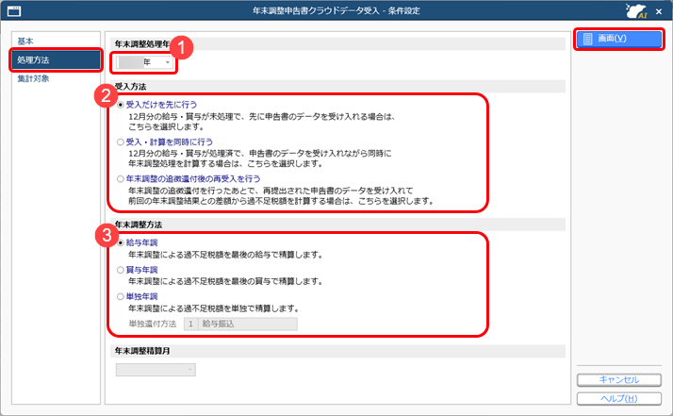The image size is (673, 416).
Task: Open the 年末調整精算月 dropdown
Action: 156,370
